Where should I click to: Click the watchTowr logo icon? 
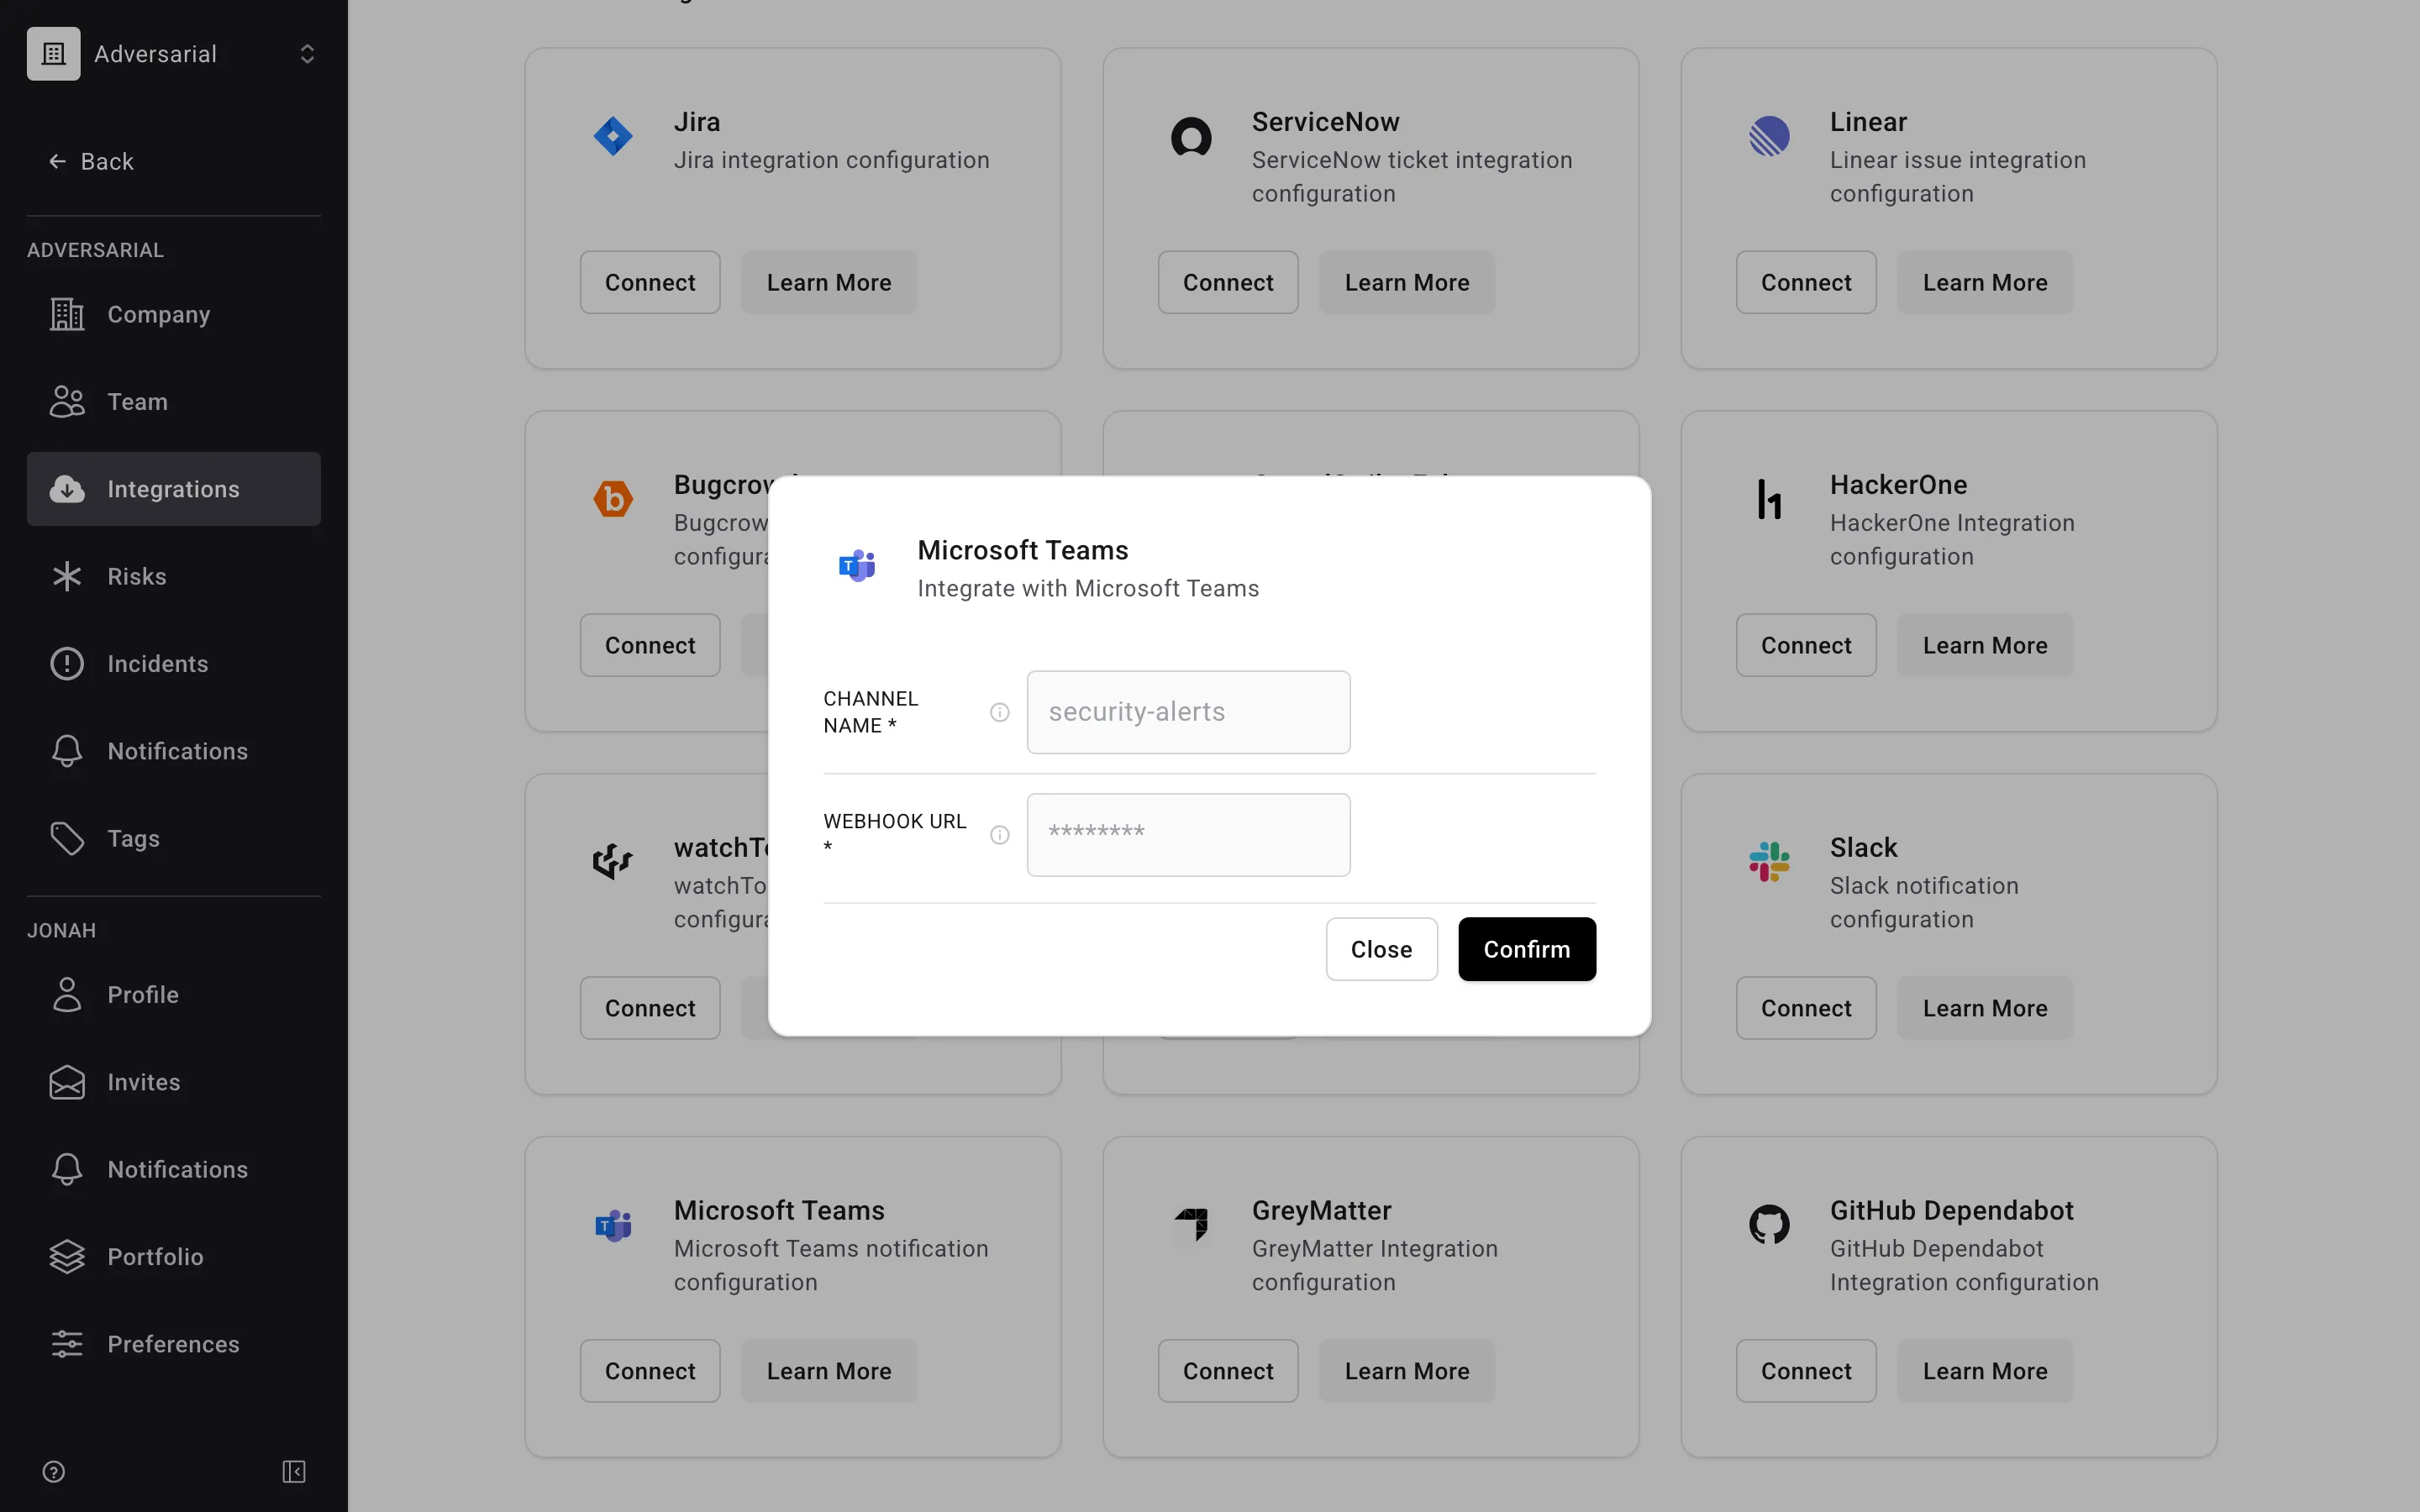[x=613, y=861]
